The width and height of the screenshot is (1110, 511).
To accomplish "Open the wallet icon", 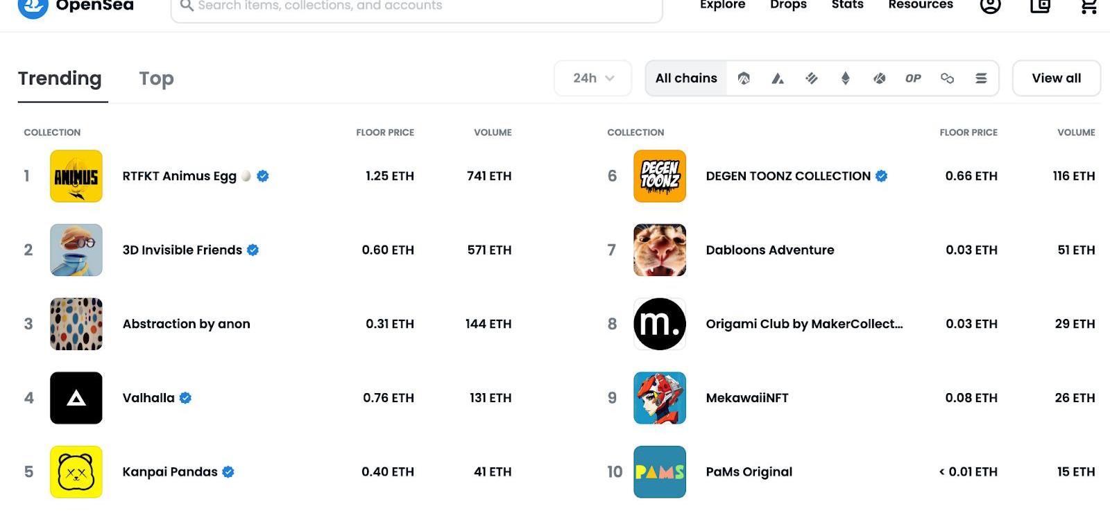I will pyautogui.click(x=1040, y=6).
